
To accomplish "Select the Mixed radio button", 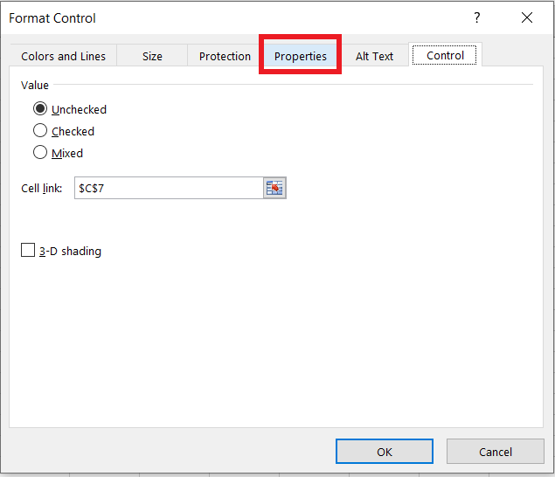I will [x=40, y=153].
